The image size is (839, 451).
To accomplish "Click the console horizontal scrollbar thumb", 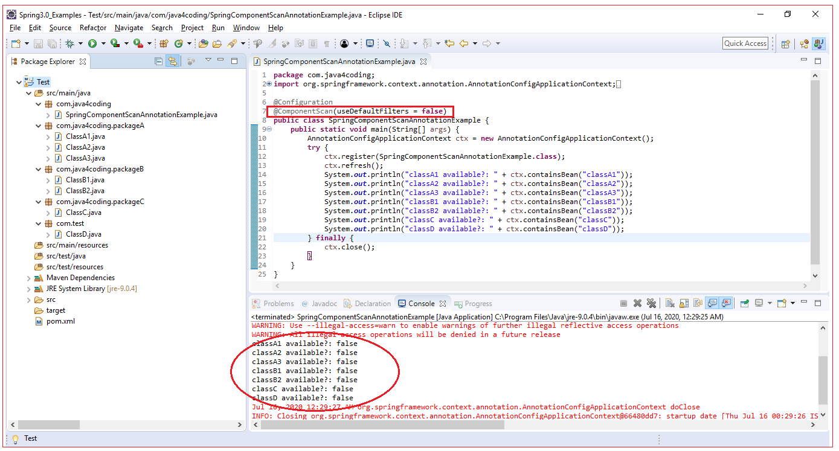I will pyautogui.click(x=382, y=425).
